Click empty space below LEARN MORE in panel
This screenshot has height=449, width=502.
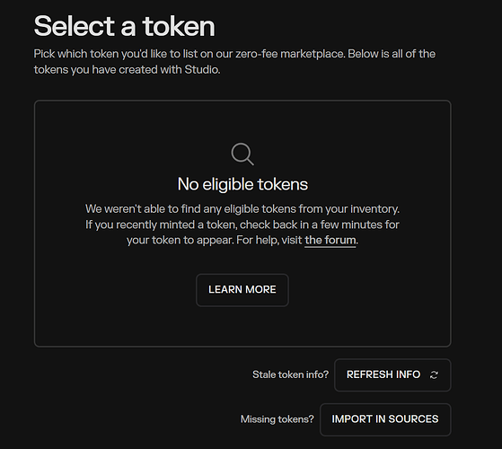pos(242,327)
